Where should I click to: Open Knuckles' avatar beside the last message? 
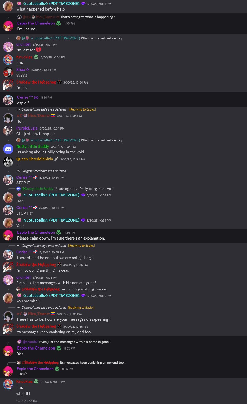(8, 384)
